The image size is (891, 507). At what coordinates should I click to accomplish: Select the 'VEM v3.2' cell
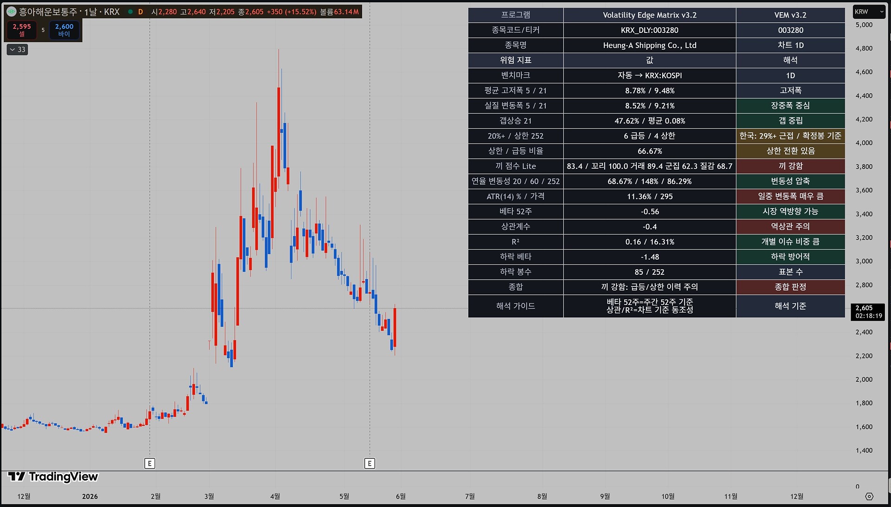[790, 15]
